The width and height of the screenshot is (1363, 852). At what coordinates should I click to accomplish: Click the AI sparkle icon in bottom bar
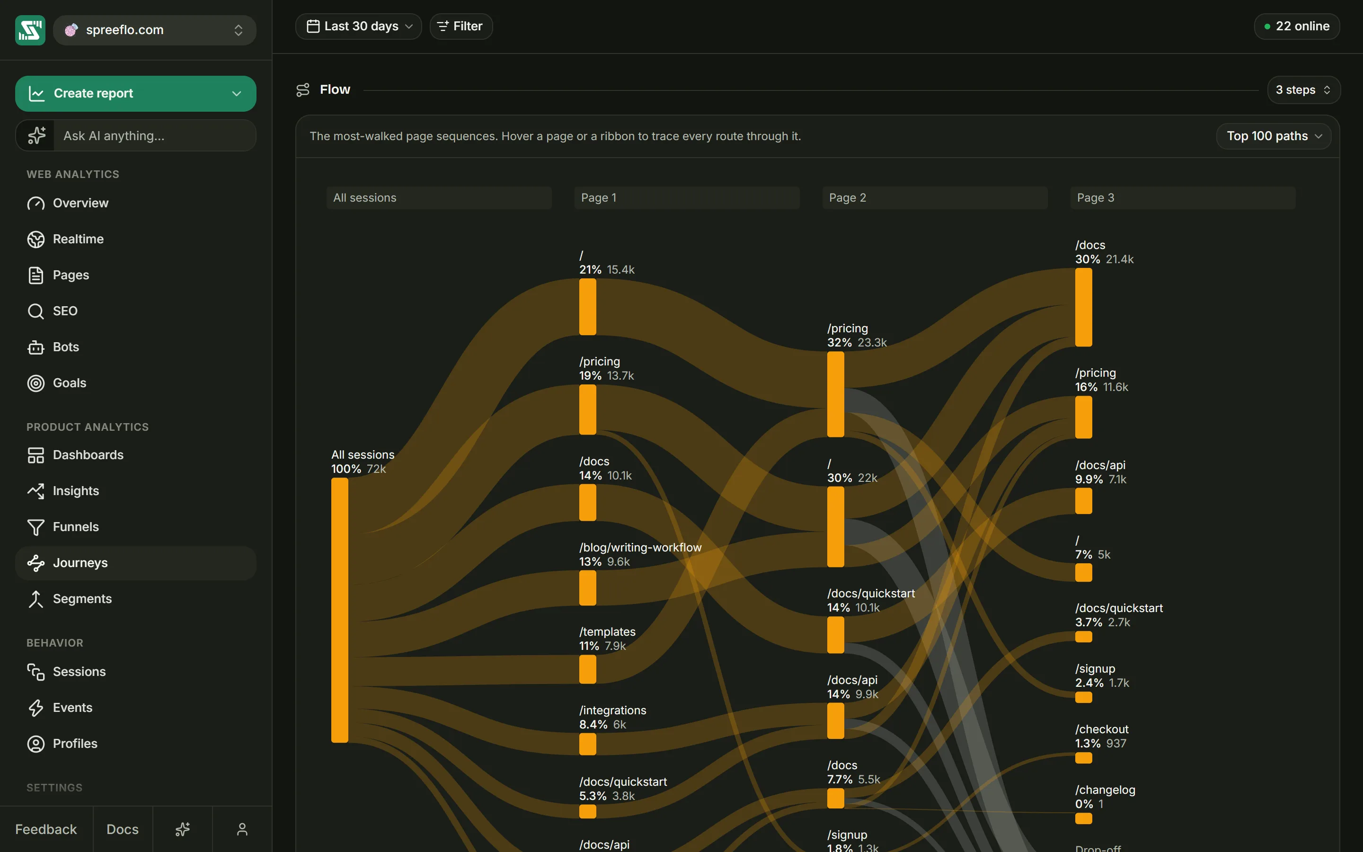coord(183,829)
